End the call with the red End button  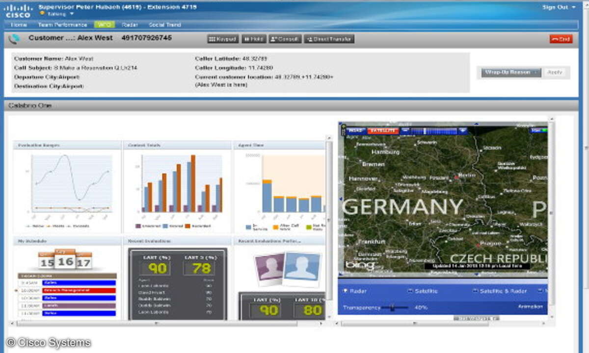(x=561, y=39)
